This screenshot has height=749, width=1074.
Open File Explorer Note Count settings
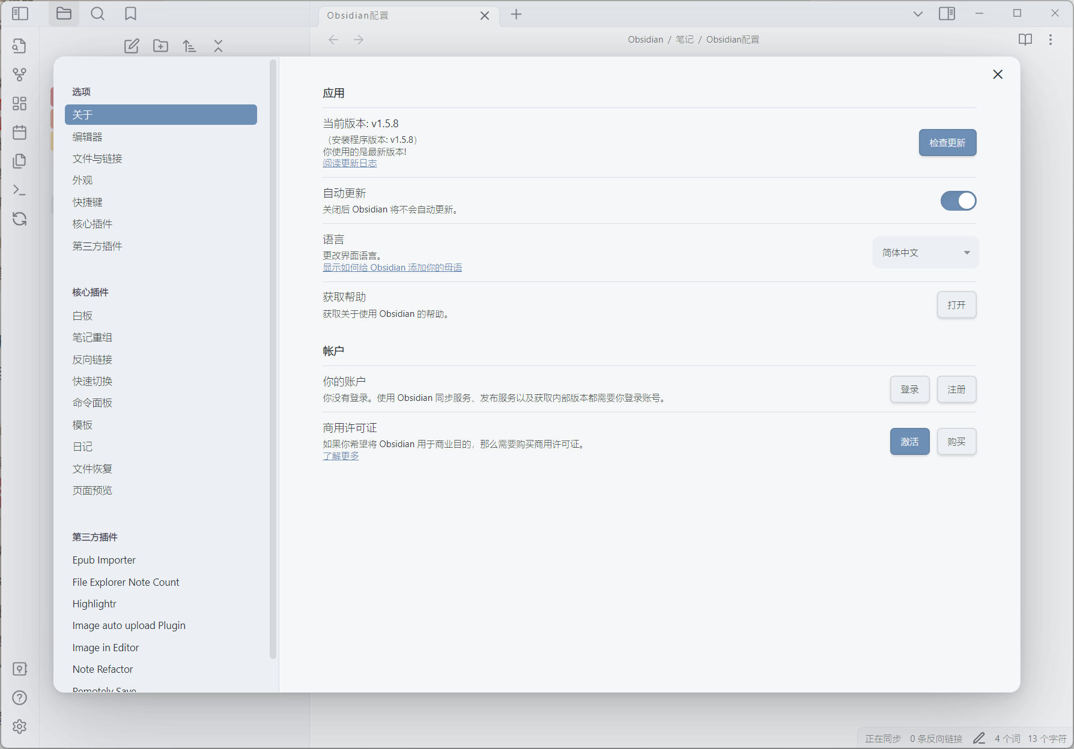pyautogui.click(x=161, y=582)
